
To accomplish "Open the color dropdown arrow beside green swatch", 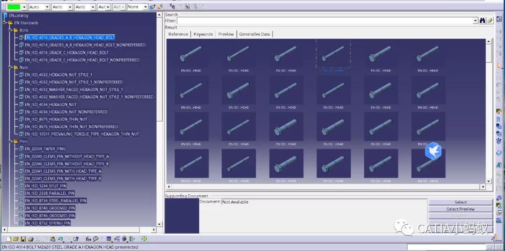I will click(x=24, y=7).
